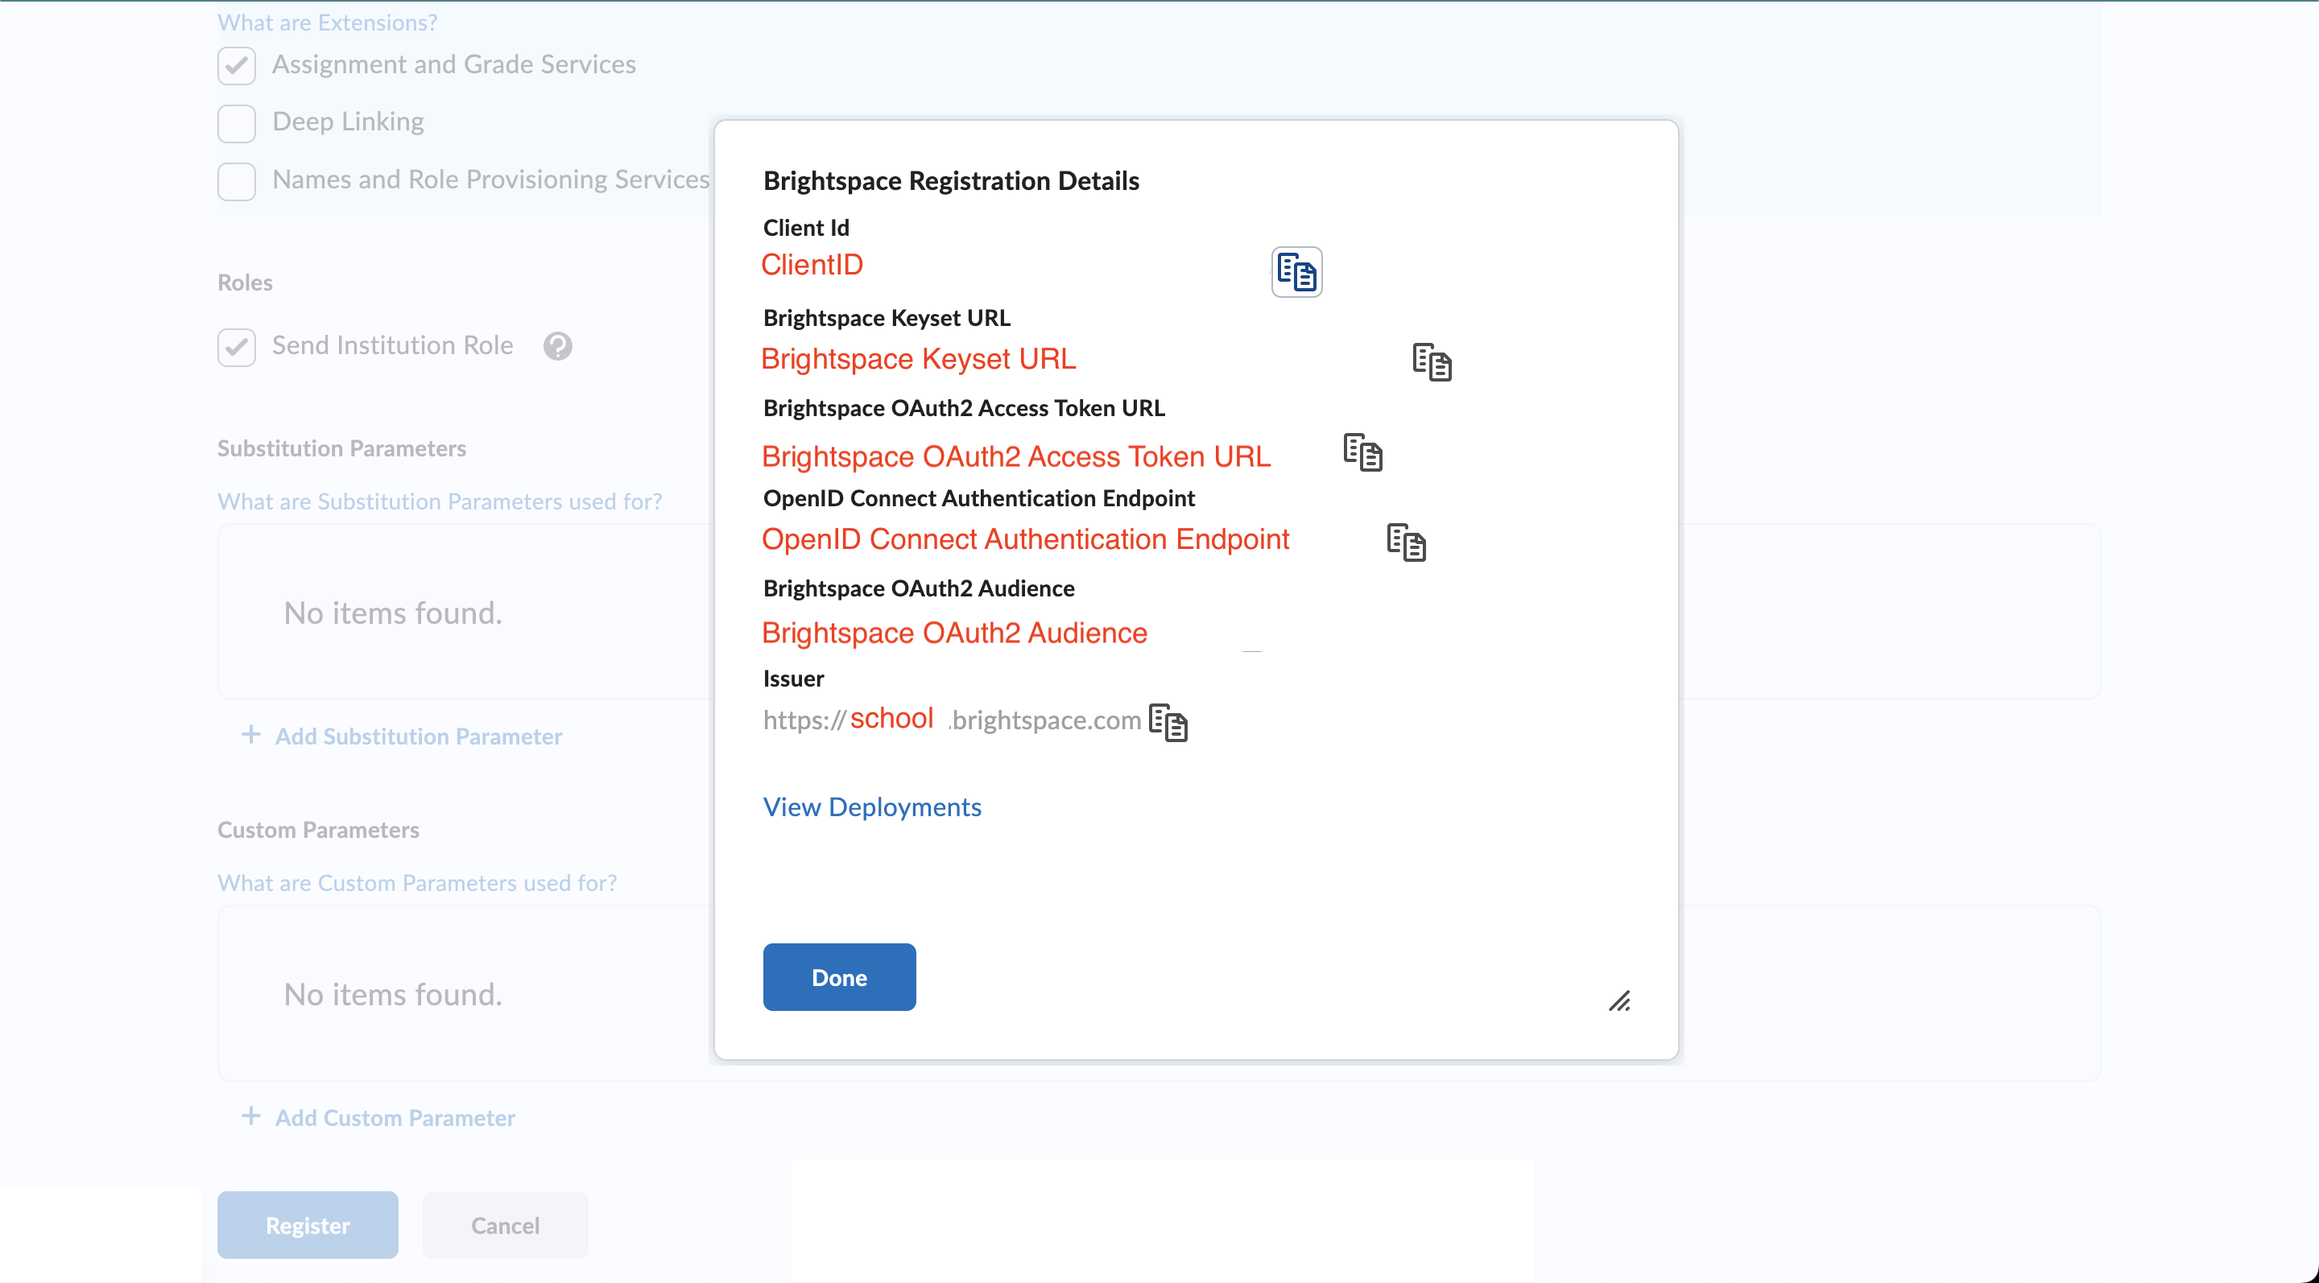This screenshot has height=1283, width=2319.
Task: Open What are Custom Parameters link
Action: point(417,883)
